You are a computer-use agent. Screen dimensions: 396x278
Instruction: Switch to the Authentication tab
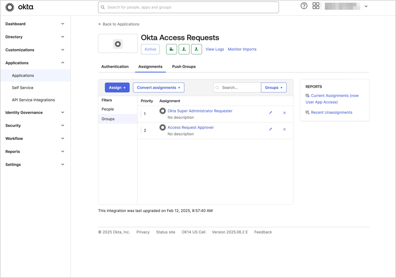click(115, 67)
